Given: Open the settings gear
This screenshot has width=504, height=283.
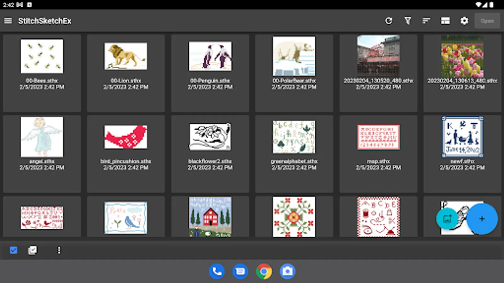Looking at the screenshot, I should (x=464, y=21).
